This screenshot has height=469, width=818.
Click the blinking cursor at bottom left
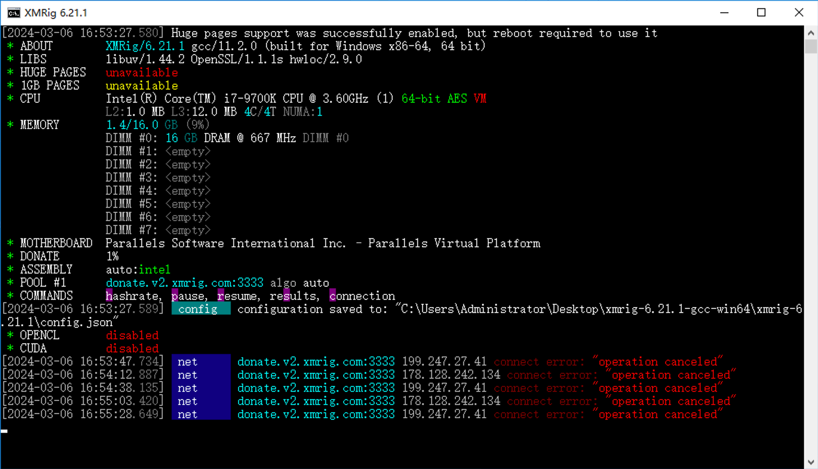[4, 431]
